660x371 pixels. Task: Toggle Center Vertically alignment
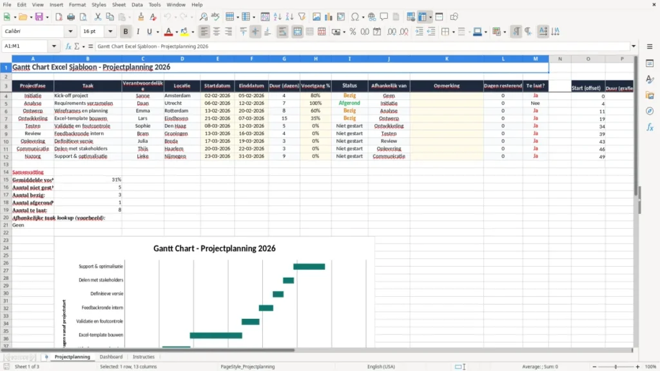[x=255, y=32]
